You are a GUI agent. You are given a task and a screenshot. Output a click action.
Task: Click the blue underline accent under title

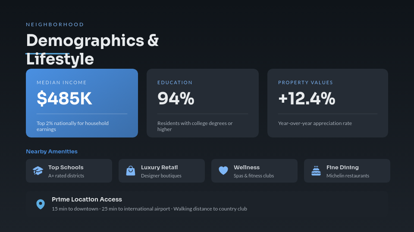click(x=47, y=54)
